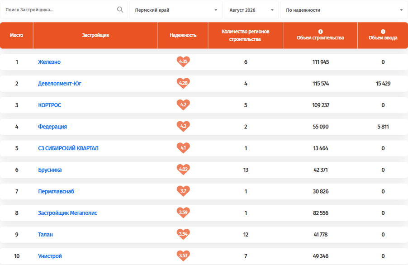Click the Застройщик column header

(95, 35)
